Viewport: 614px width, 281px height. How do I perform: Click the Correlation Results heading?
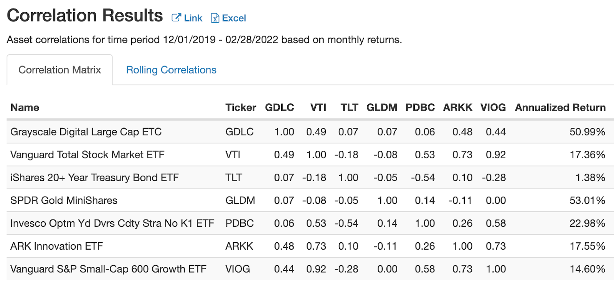point(85,16)
